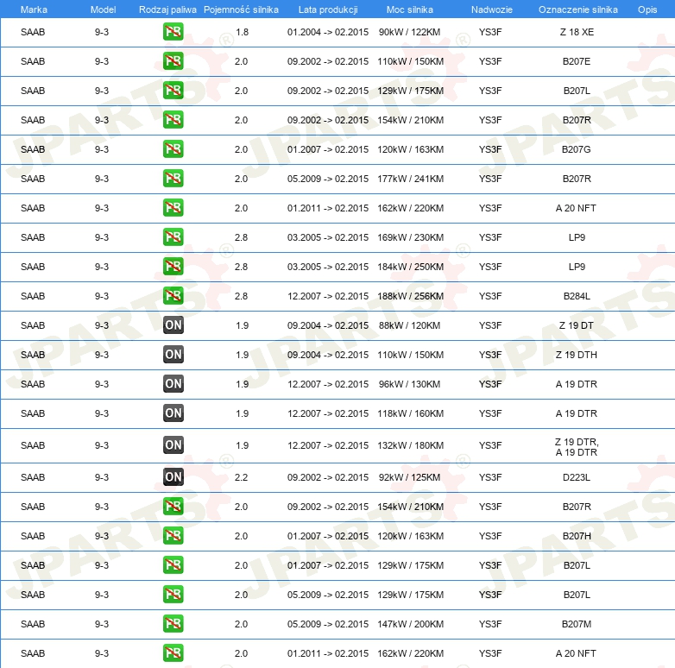Select power value 177kW / 241KM
This screenshot has width=675, height=668.
[x=410, y=179]
